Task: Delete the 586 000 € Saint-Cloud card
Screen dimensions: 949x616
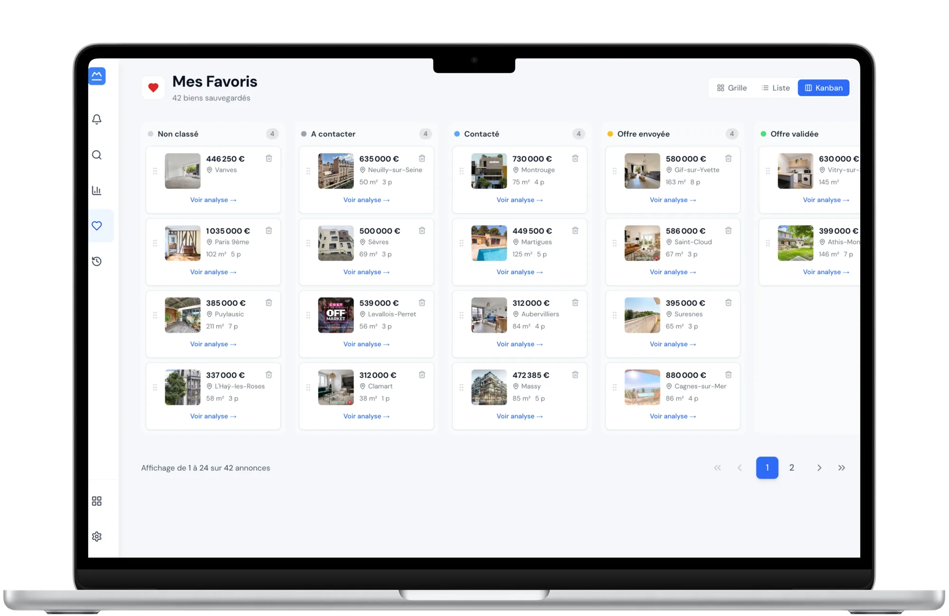Action: tap(729, 230)
